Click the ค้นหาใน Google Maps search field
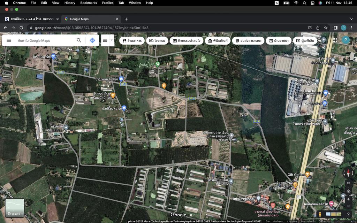Image resolution: width=357 pixels, height=223 pixels. click(46, 40)
